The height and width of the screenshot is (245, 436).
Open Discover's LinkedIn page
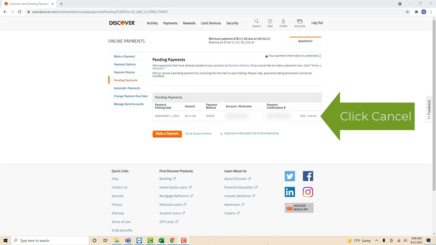[x=290, y=192]
